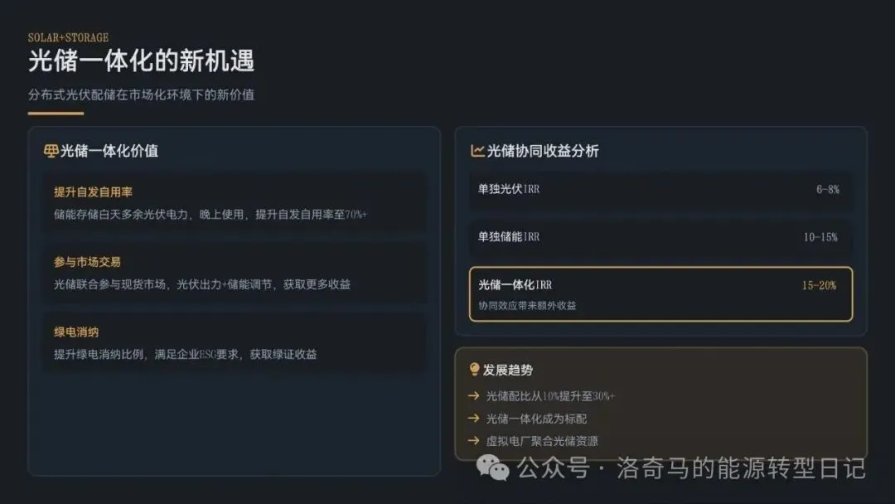The height and width of the screenshot is (504, 895).
Task: Click the 10-15% value
Action: tap(820, 237)
